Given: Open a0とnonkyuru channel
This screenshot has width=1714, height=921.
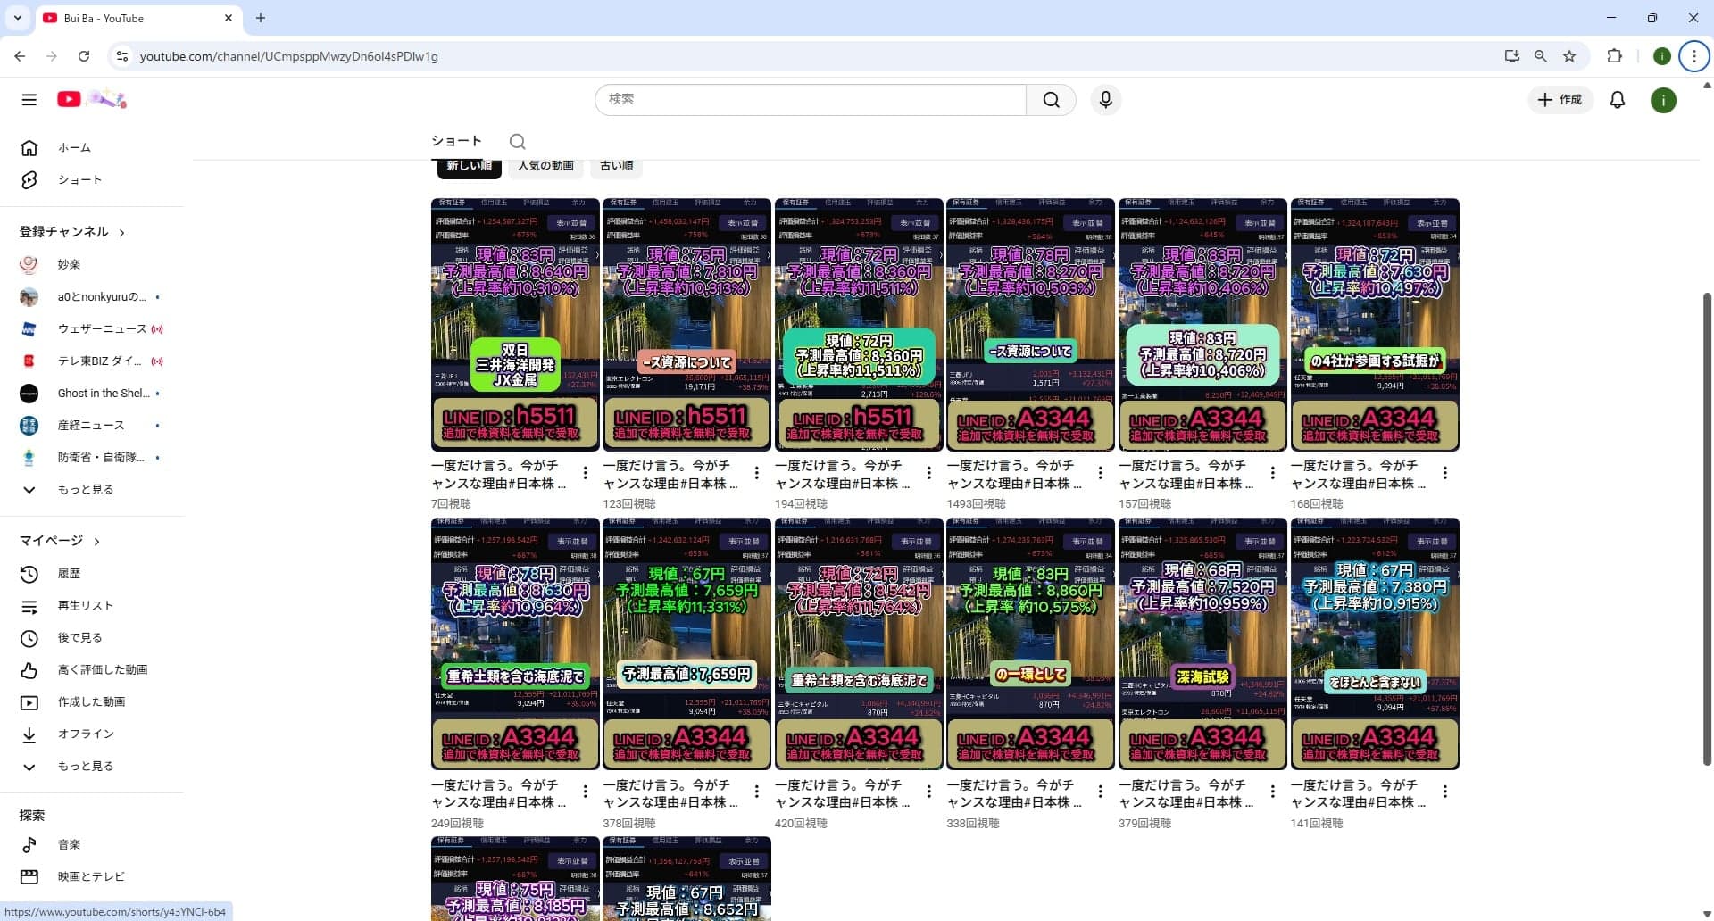Looking at the screenshot, I should click(94, 296).
